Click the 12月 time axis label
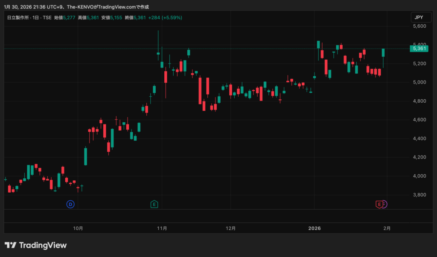 (230, 228)
